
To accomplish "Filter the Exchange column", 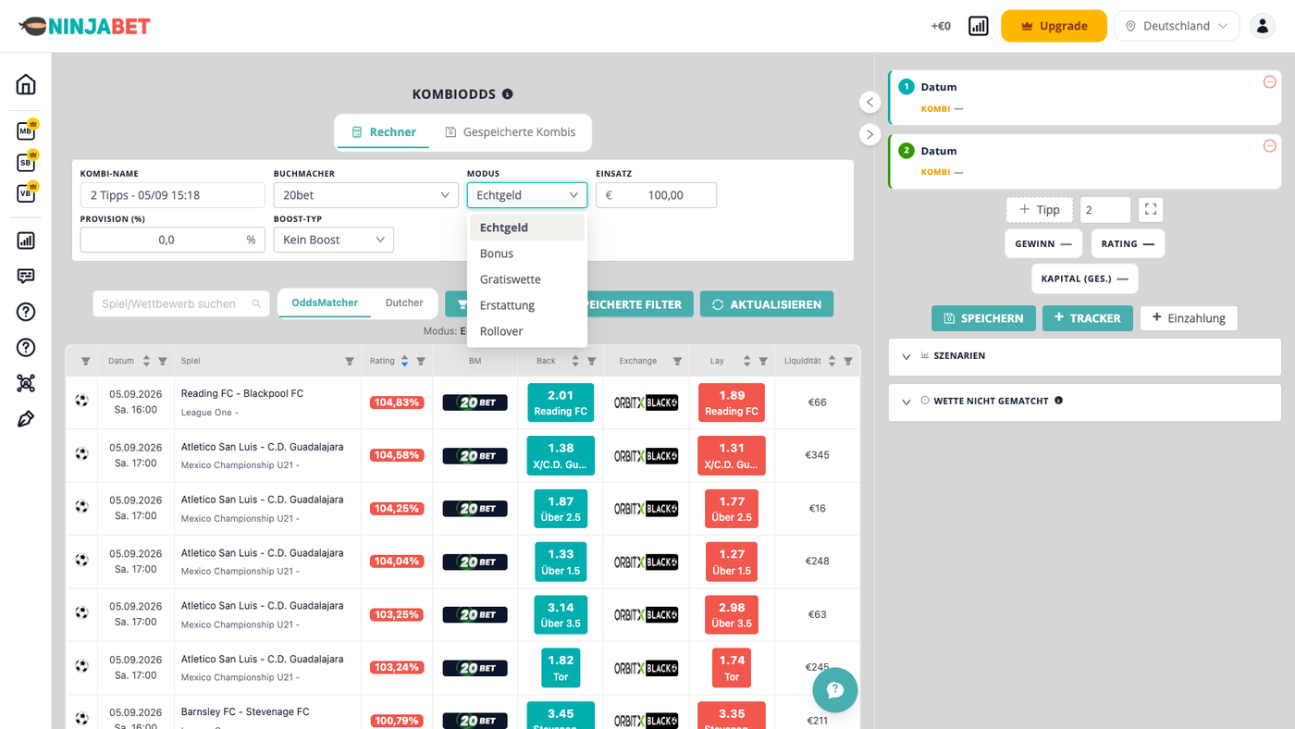I will click(677, 361).
